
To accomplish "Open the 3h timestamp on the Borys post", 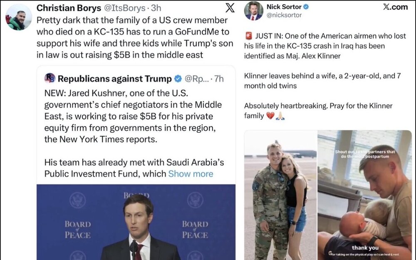I will pyautogui.click(x=156, y=8).
